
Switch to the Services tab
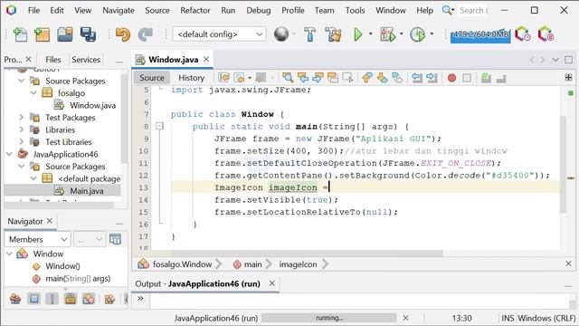(86, 60)
